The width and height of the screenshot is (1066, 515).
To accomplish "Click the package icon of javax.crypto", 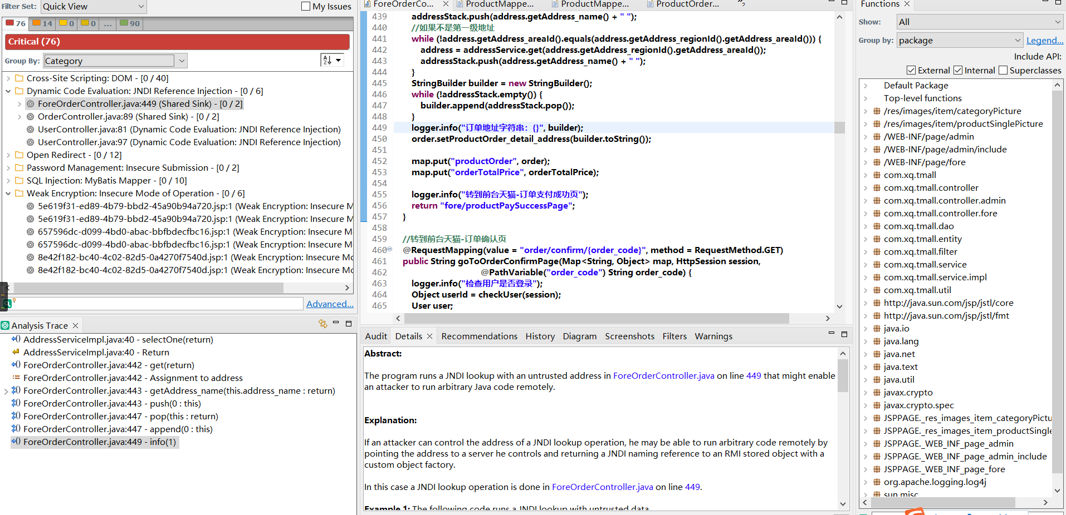I will click(x=877, y=393).
